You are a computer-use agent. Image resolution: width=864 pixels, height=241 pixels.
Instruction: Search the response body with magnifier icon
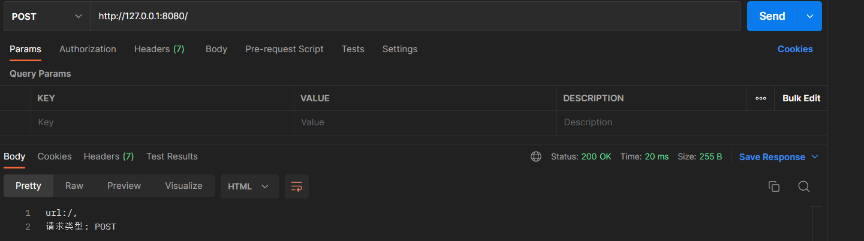coord(803,186)
